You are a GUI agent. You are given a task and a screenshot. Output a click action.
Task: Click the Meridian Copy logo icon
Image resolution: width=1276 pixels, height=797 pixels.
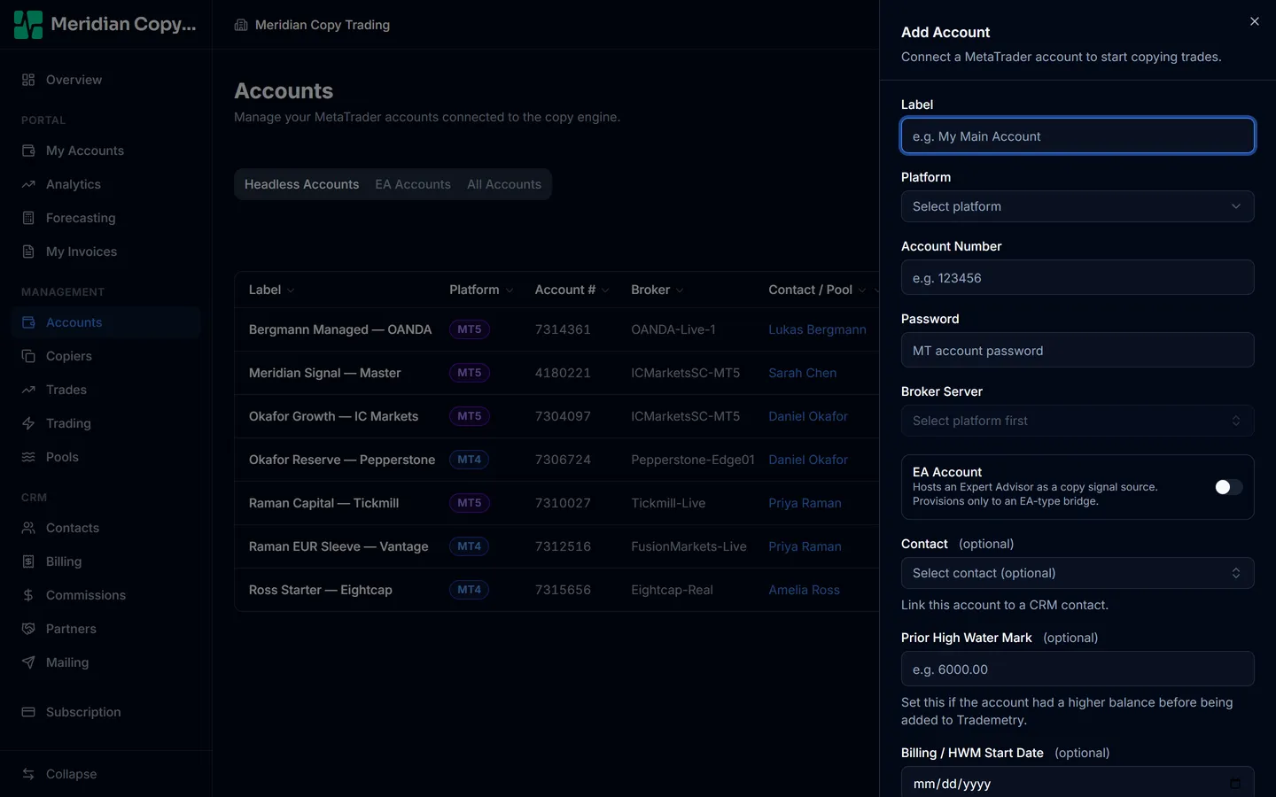click(28, 25)
